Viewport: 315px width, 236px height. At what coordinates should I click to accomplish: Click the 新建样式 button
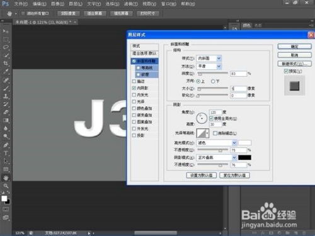[294, 64]
